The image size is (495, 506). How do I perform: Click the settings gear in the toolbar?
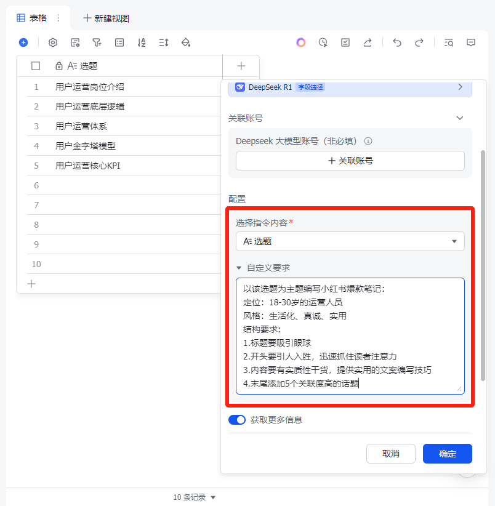[x=53, y=42]
